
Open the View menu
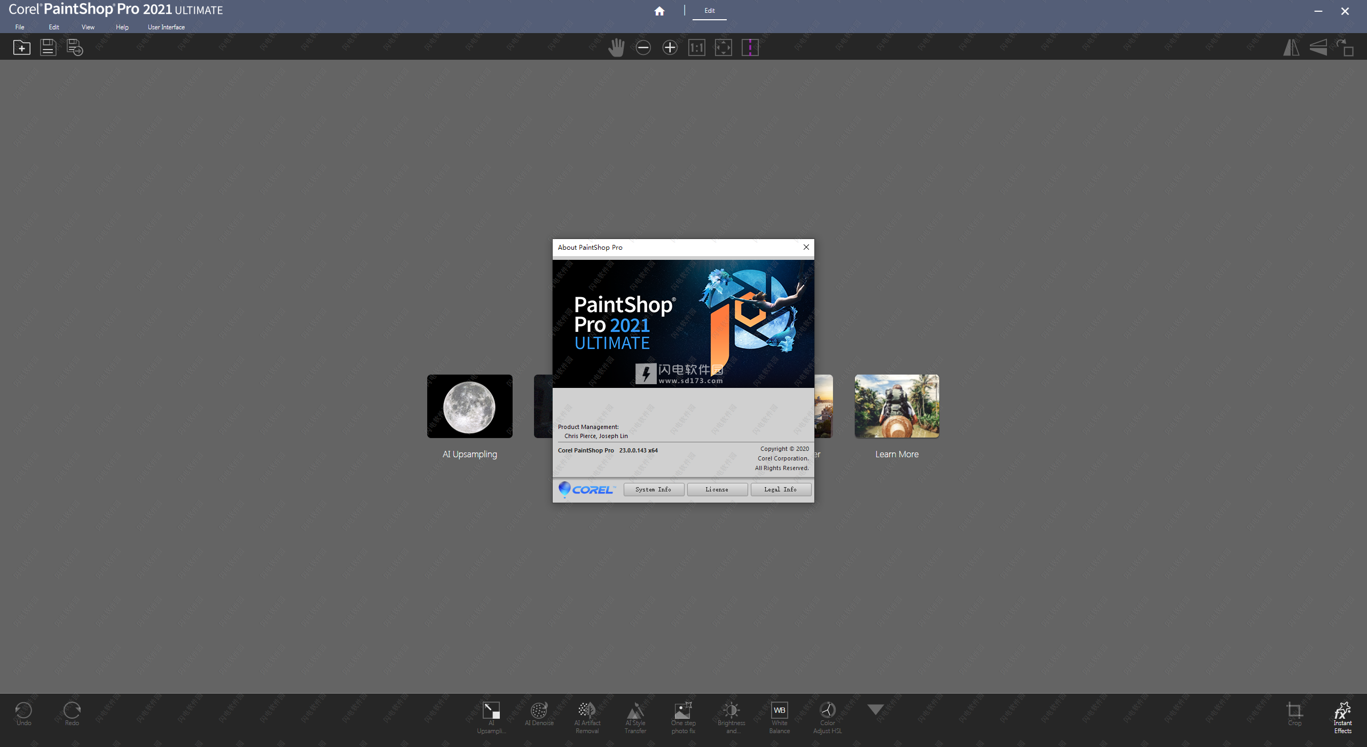(88, 27)
